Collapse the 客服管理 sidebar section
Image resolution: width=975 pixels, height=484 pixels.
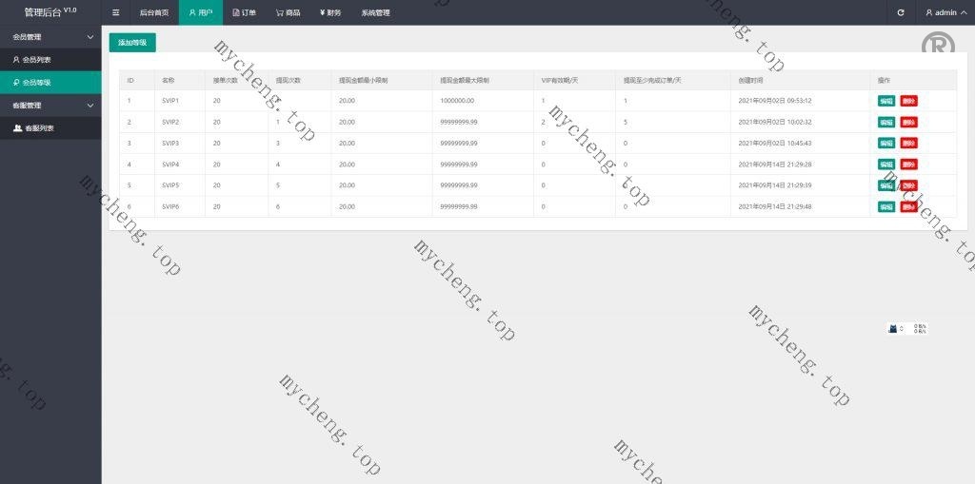[90, 106]
